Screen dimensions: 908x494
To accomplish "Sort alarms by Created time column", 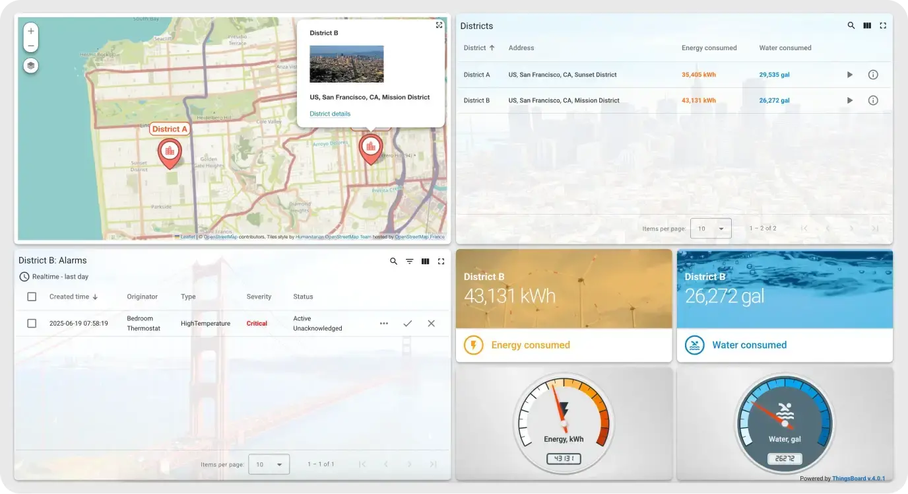I will 69,297.
